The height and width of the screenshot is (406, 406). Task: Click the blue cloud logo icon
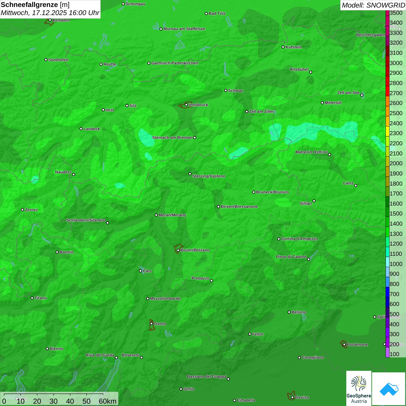pos(389,389)
